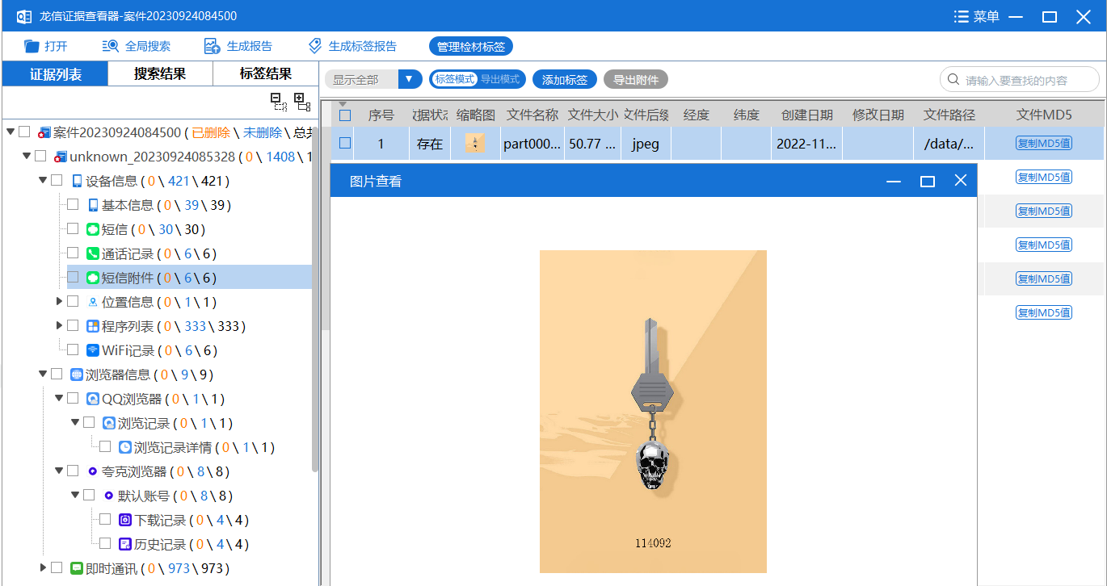Click the generate report icon
Viewport: 1107px width, 586px height.
click(x=212, y=46)
